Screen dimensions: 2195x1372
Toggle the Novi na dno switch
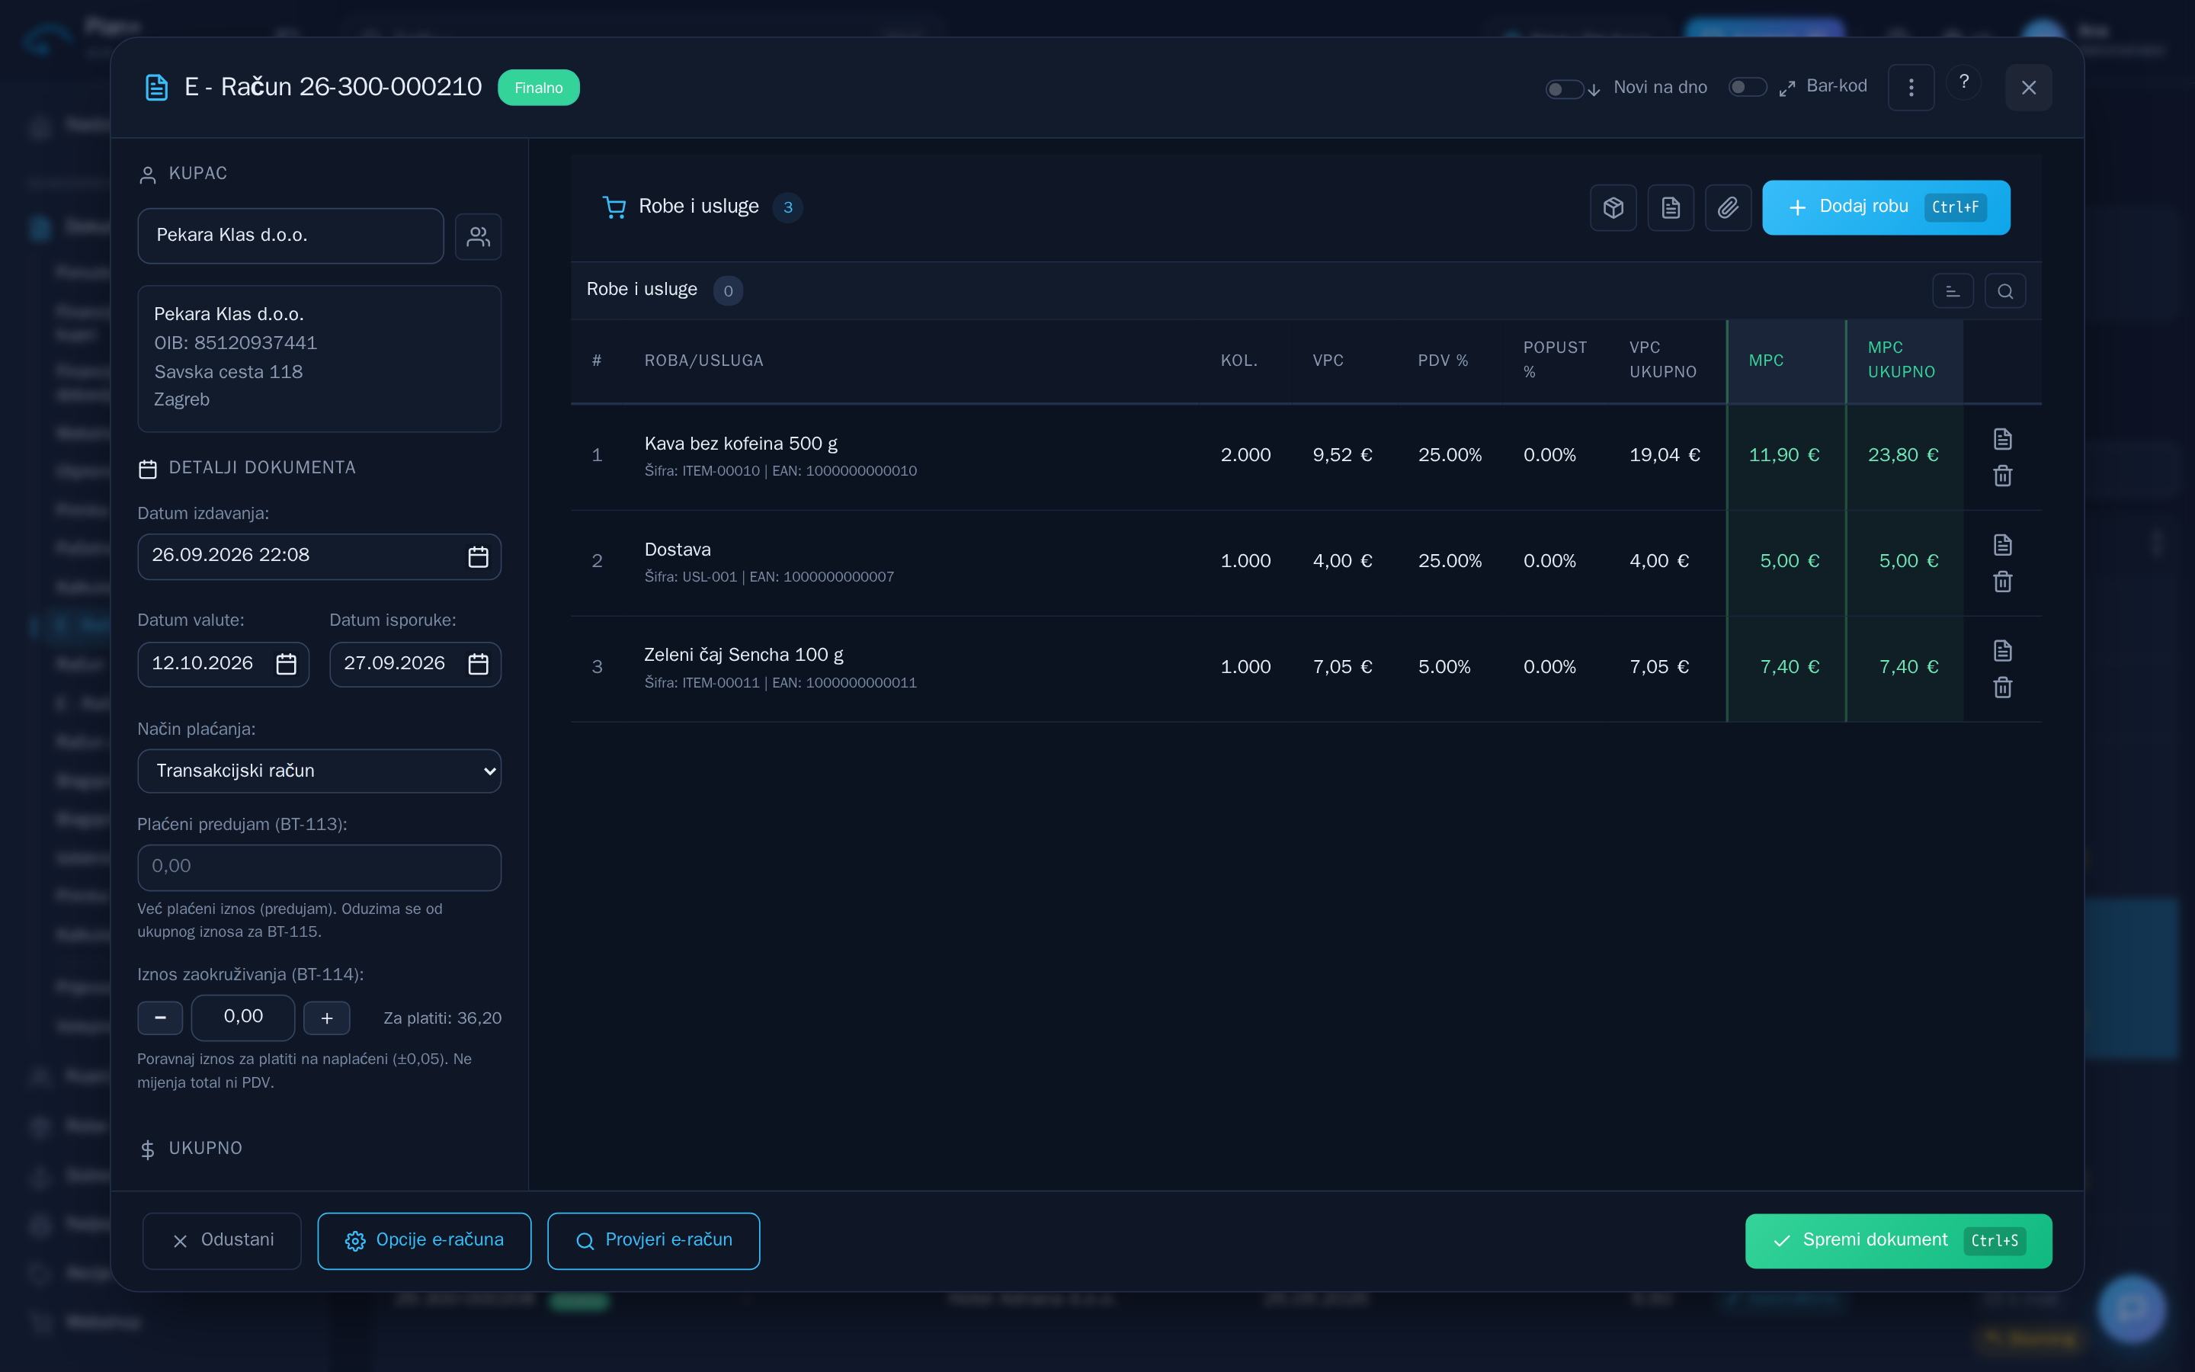point(1564,88)
